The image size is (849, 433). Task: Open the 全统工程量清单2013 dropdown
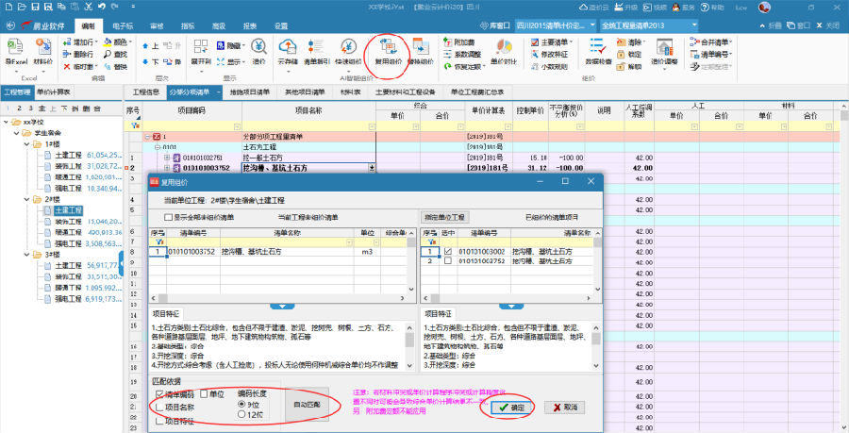pyautogui.click(x=693, y=24)
